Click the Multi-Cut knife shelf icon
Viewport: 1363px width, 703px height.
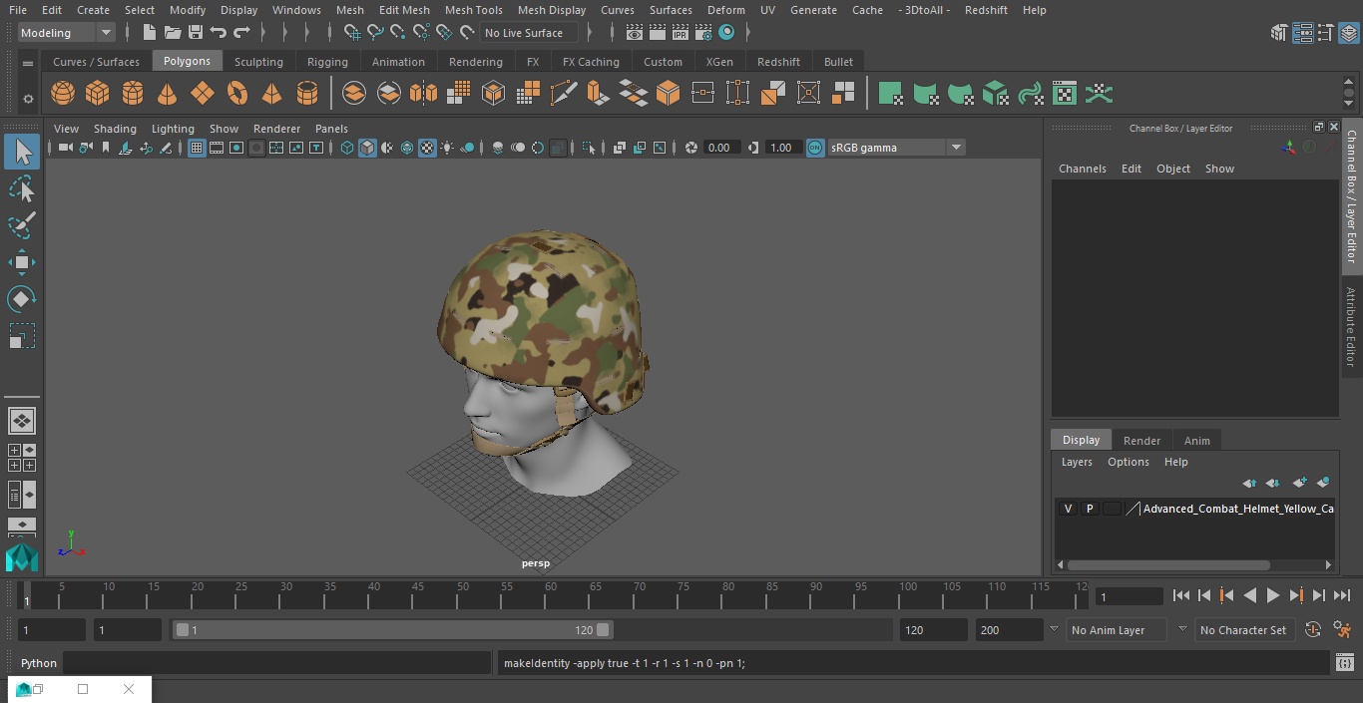564,94
